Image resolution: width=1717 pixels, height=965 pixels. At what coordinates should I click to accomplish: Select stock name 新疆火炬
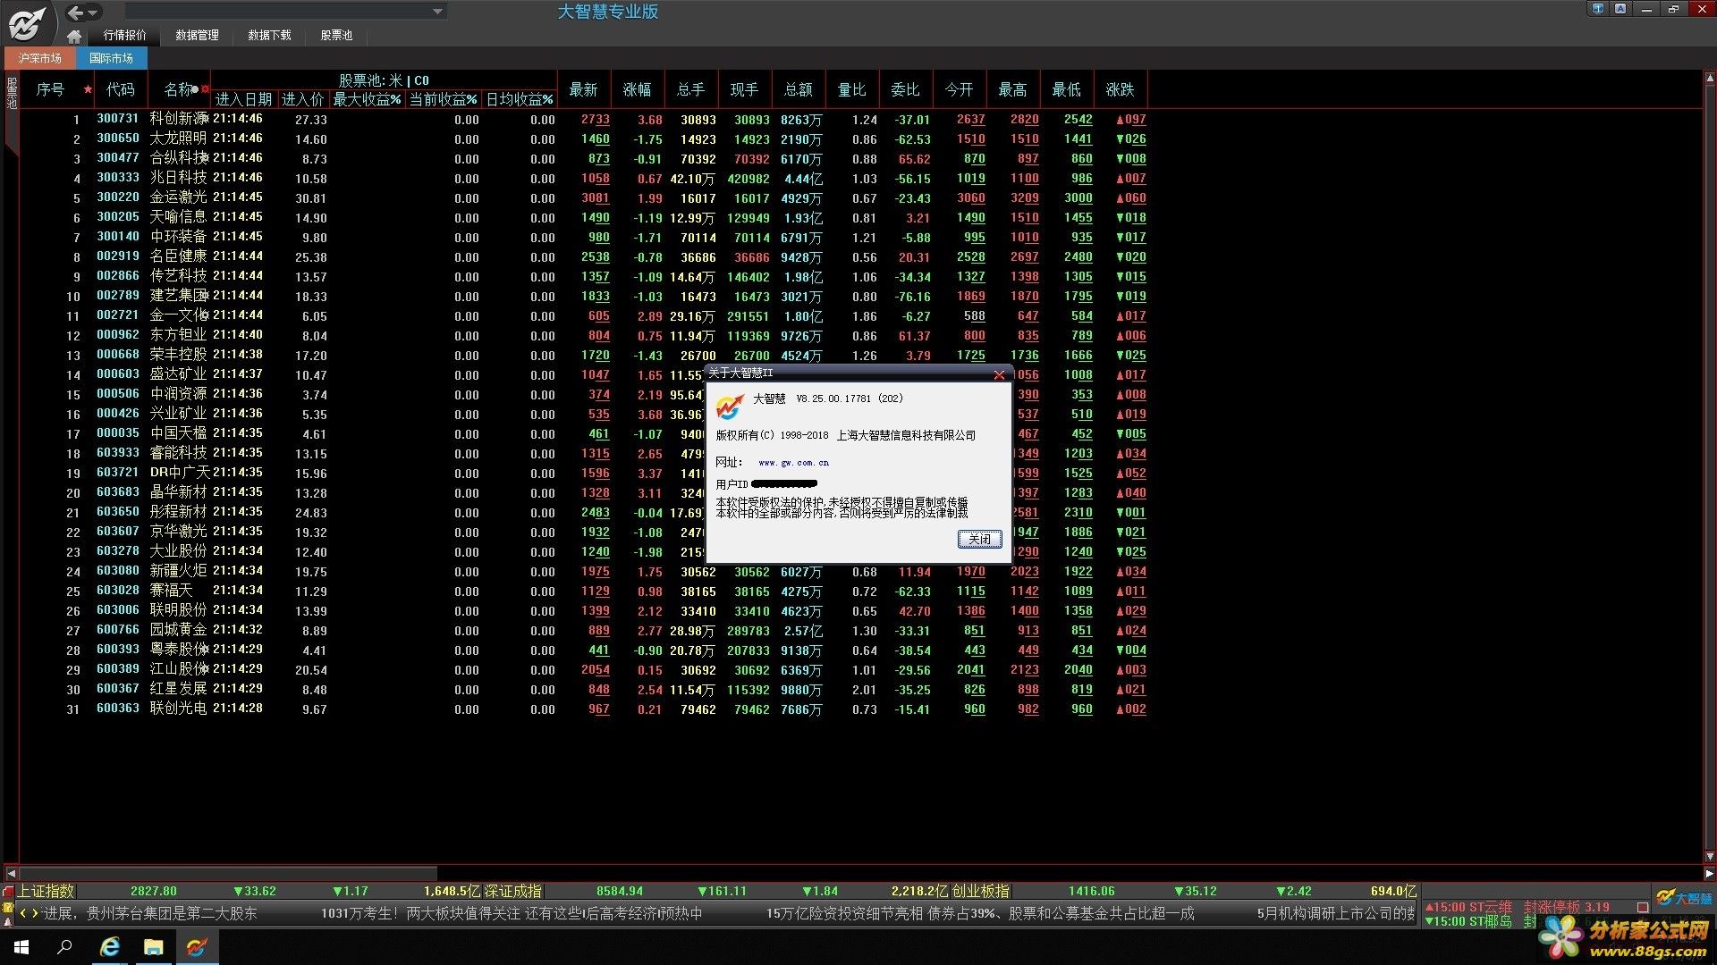pyautogui.click(x=178, y=571)
